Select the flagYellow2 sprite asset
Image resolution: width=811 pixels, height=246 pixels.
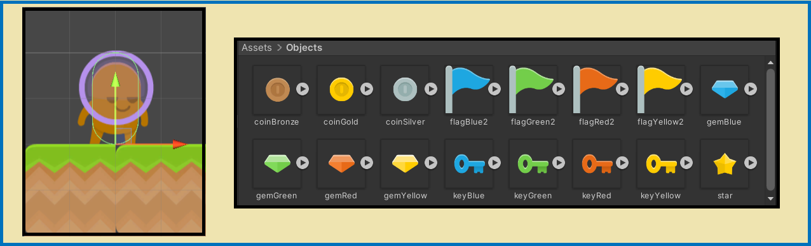(x=660, y=90)
